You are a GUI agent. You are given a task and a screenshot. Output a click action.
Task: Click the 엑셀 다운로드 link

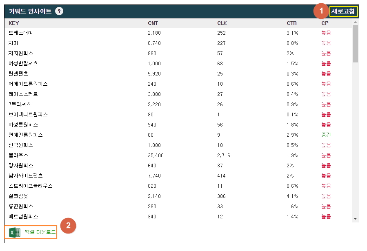[x=40, y=232]
